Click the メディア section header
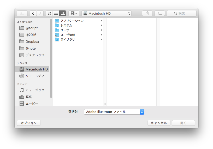 (22, 84)
